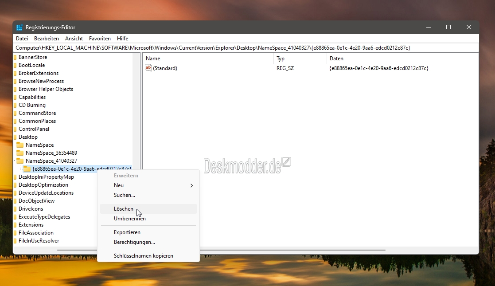
Task: Click the REG_SZ type cell
Action: coord(285,68)
